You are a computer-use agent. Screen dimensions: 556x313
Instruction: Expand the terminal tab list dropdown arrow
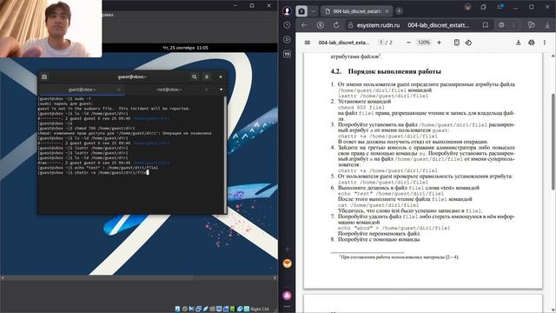click(x=221, y=90)
